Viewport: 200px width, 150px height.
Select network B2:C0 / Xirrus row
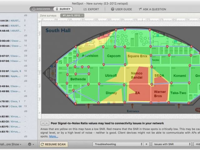19,122
